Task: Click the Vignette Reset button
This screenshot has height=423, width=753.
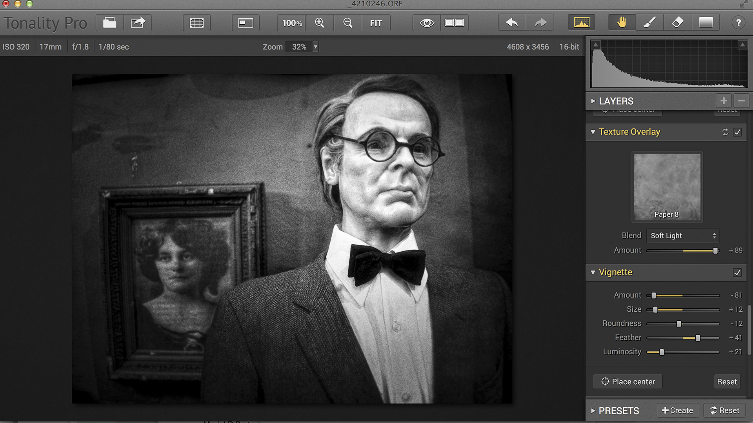Action: coord(727,381)
